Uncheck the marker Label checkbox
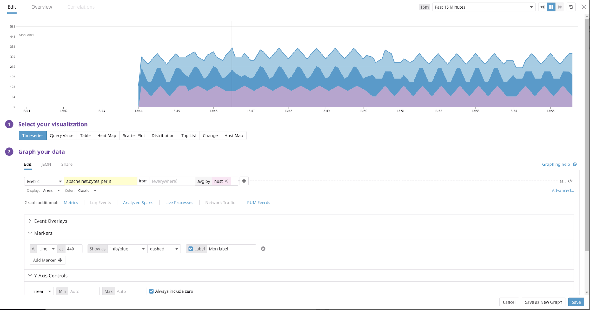 click(x=191, y=249)
